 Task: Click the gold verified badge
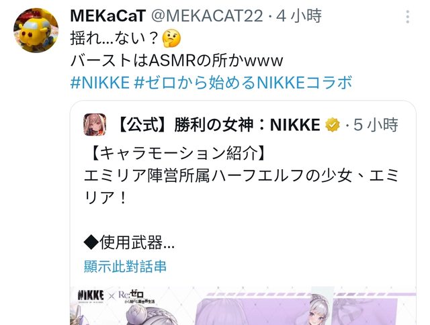[x=333, y=125]
